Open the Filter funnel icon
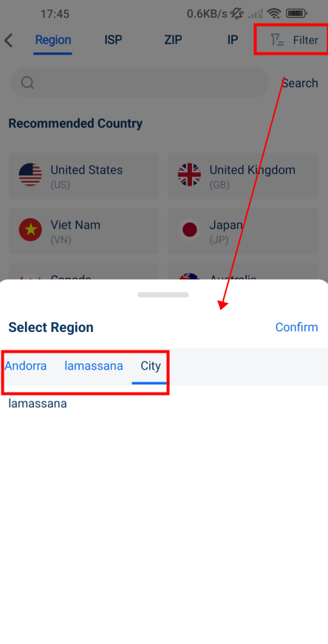This screenshot has height=644, width=328. (277, 40)
